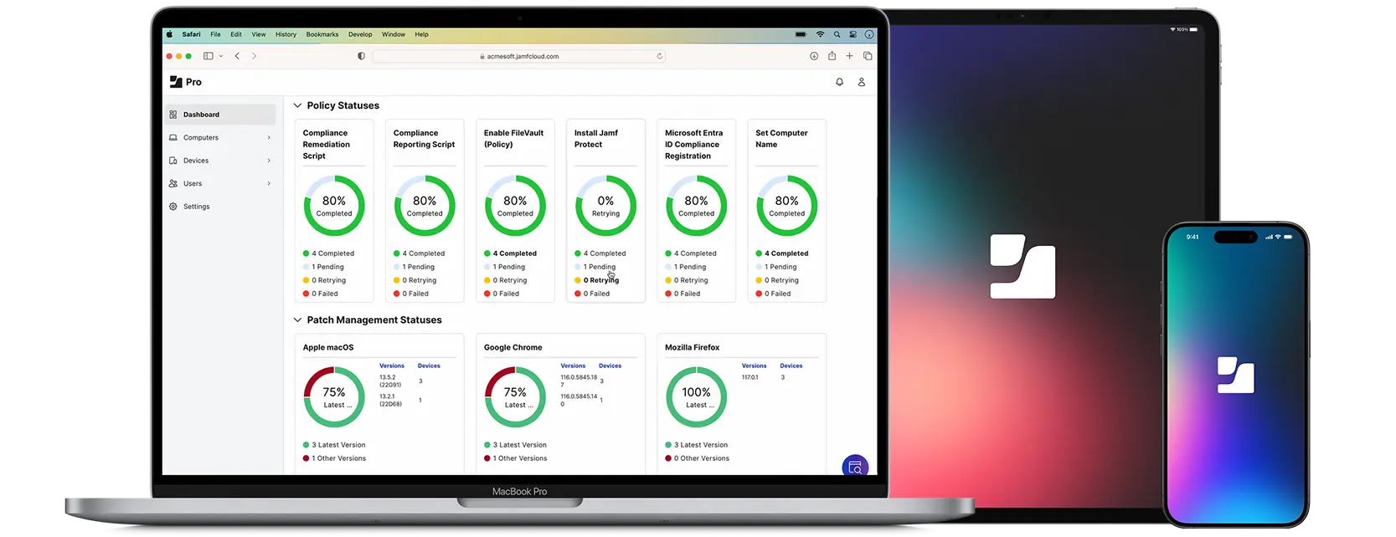
Task: Click 0 Retrying in Install Jamf Protect card
Action: click(597, 280)
